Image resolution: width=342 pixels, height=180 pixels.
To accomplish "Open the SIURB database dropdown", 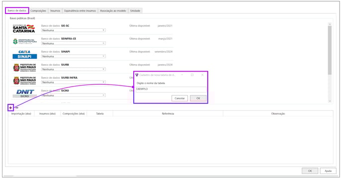I will 74,69.
